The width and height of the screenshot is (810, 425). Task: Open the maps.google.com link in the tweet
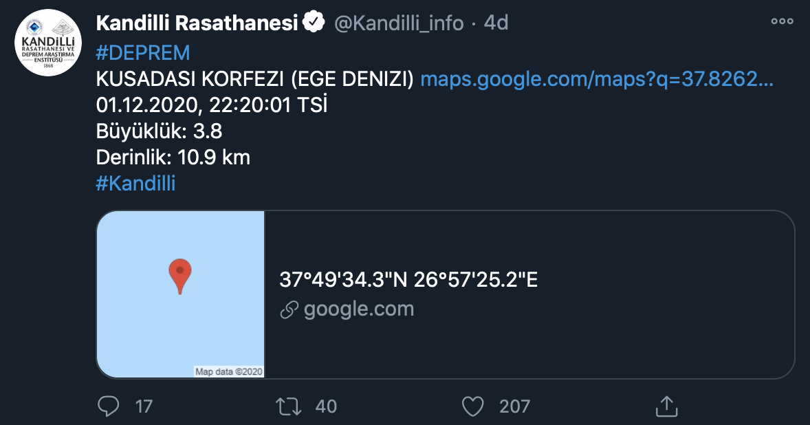[600, 79]
